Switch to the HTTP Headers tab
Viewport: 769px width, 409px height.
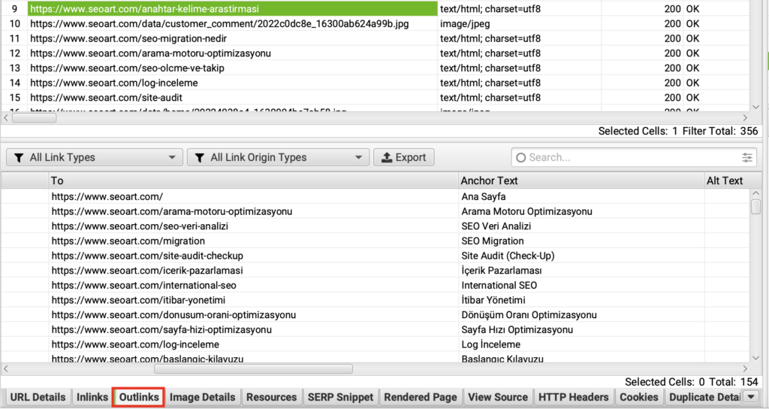[x=574, y=397]
